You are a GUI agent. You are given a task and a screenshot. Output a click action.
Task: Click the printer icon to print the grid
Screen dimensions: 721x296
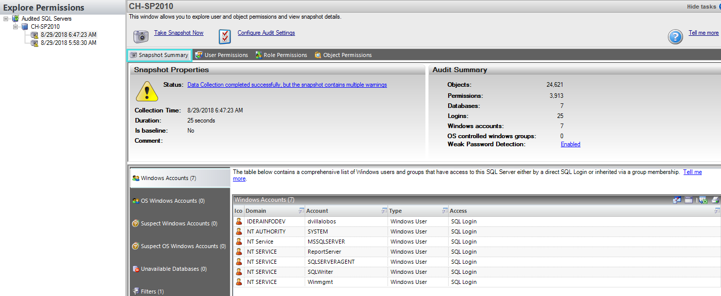pyautogui.click(x=715, y=200)
